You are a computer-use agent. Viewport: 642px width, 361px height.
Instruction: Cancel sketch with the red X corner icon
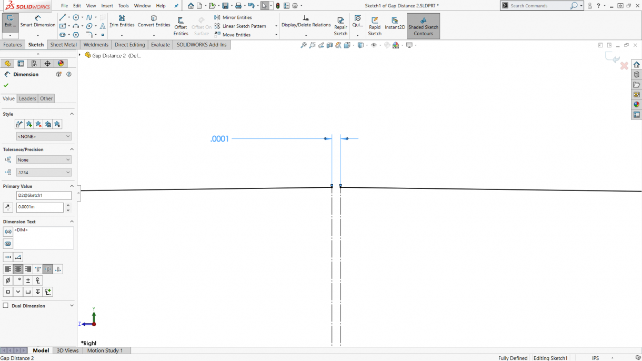[624, 66]
